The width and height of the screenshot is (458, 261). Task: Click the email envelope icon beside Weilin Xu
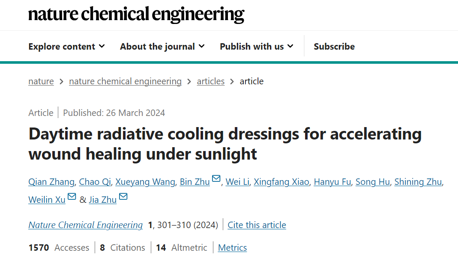pyautogui.click(x=72, y=196)
